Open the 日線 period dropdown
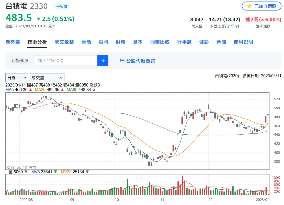This screenshot has width=284, height=205. coord(17,78)
